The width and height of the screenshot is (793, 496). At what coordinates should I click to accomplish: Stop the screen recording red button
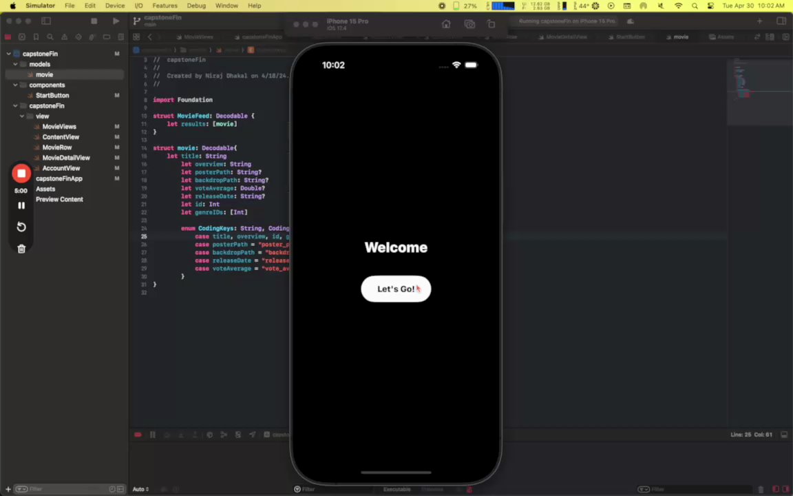(21, 174)
